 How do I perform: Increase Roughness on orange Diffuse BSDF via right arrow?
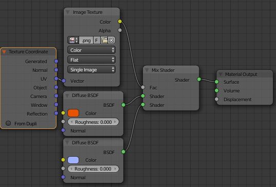tap(115, 122)
